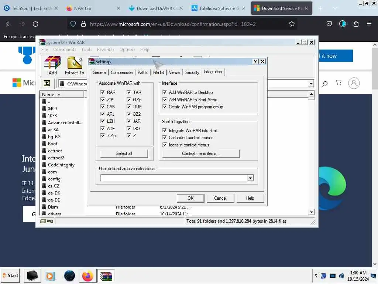Disable Add WinRAR to Desktop

coord(165,92)
